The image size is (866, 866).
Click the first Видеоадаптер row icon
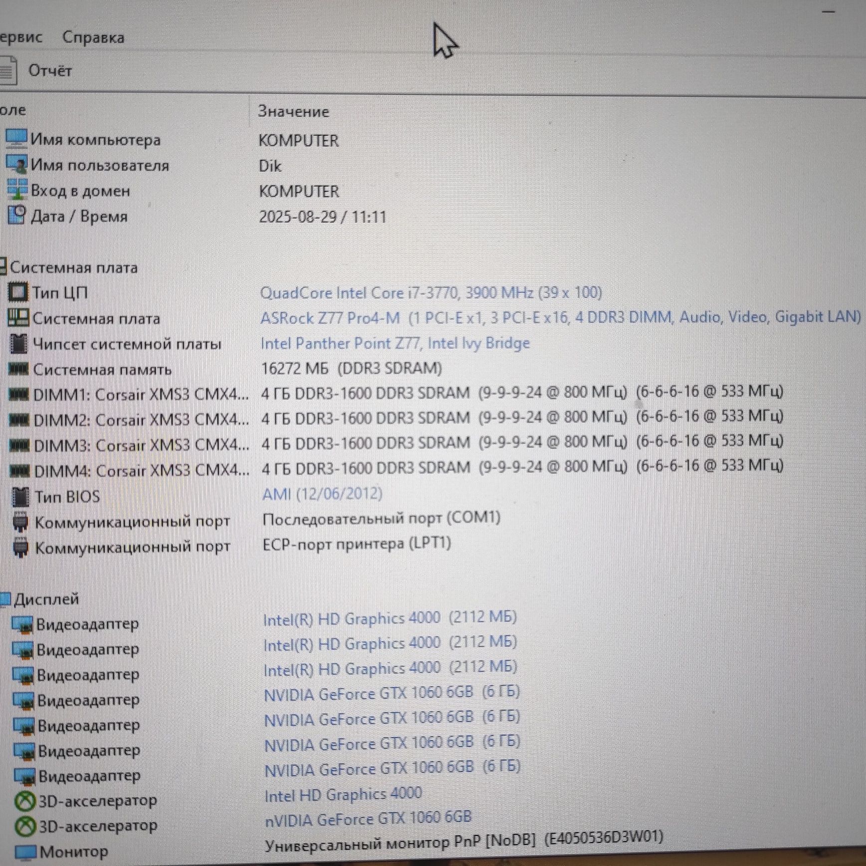[22, 624]
